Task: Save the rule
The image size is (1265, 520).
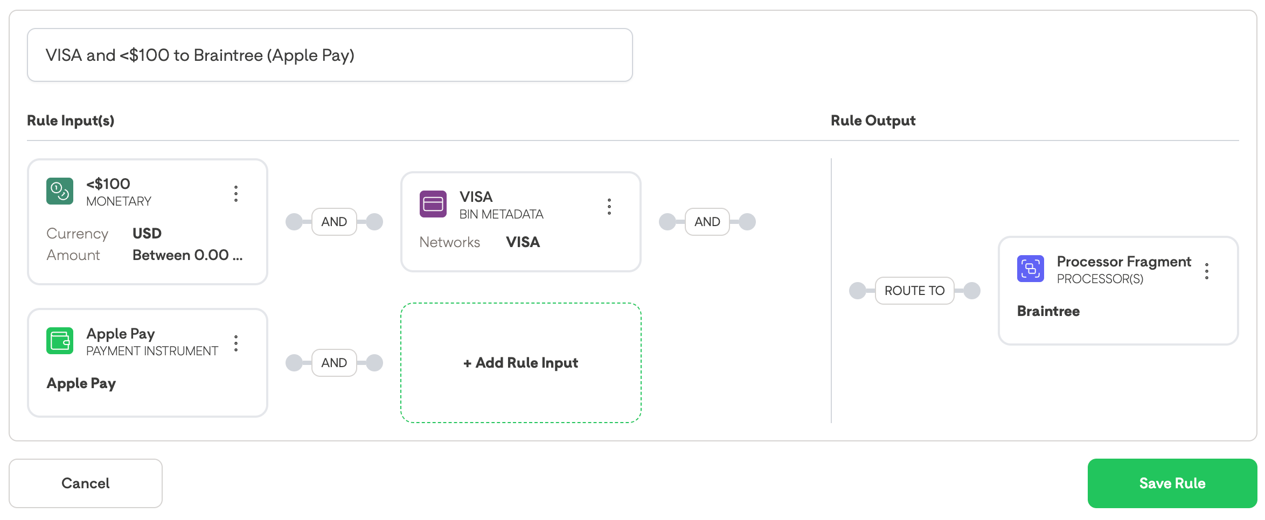Action: pos(1172,483)
